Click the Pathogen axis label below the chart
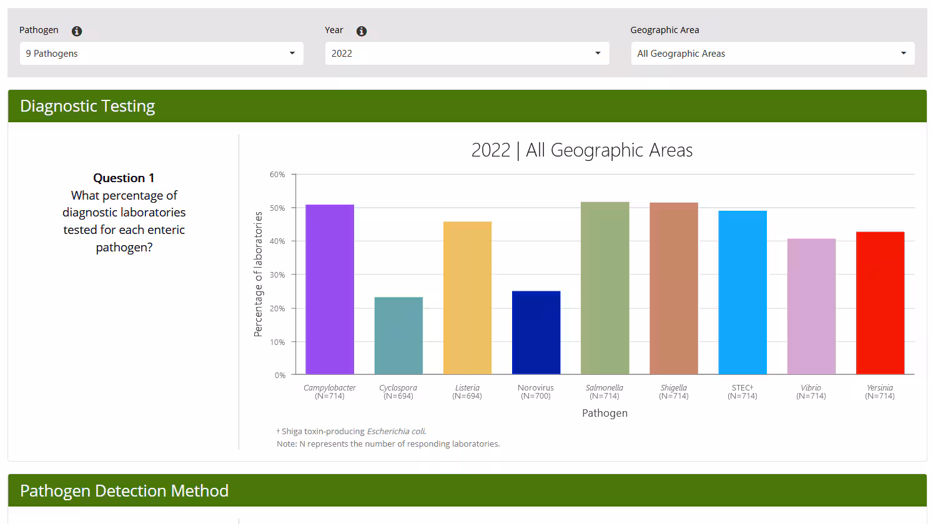Viewport: 933px width, 524px height. coord(605,412)
